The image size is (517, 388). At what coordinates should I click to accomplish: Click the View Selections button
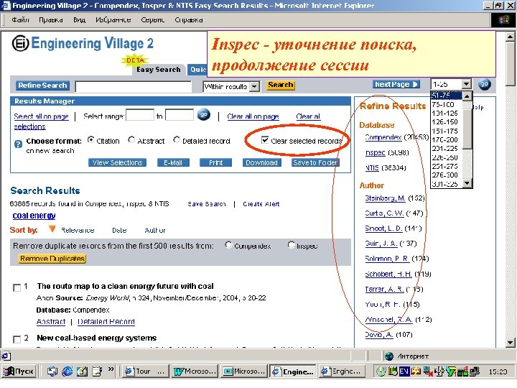point(117,162)
